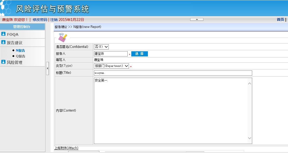
Task: Click the 标题(Title) field containing wooyun
Action: [x=173, y=73]
